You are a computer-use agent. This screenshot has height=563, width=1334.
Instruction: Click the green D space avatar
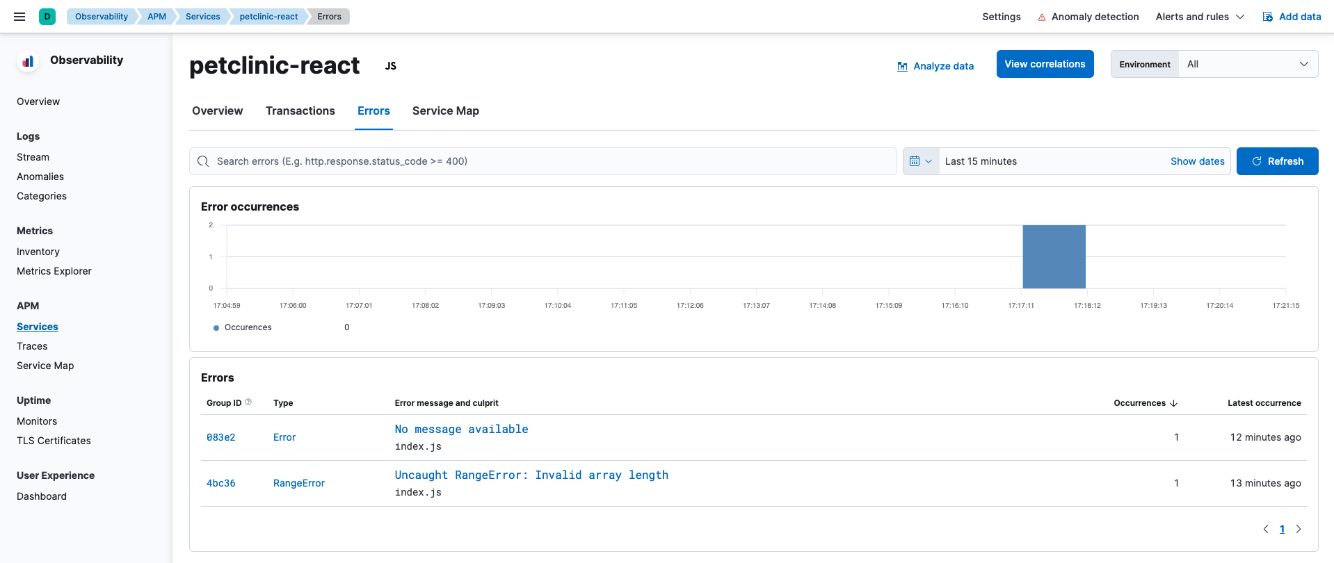point(47,17)
